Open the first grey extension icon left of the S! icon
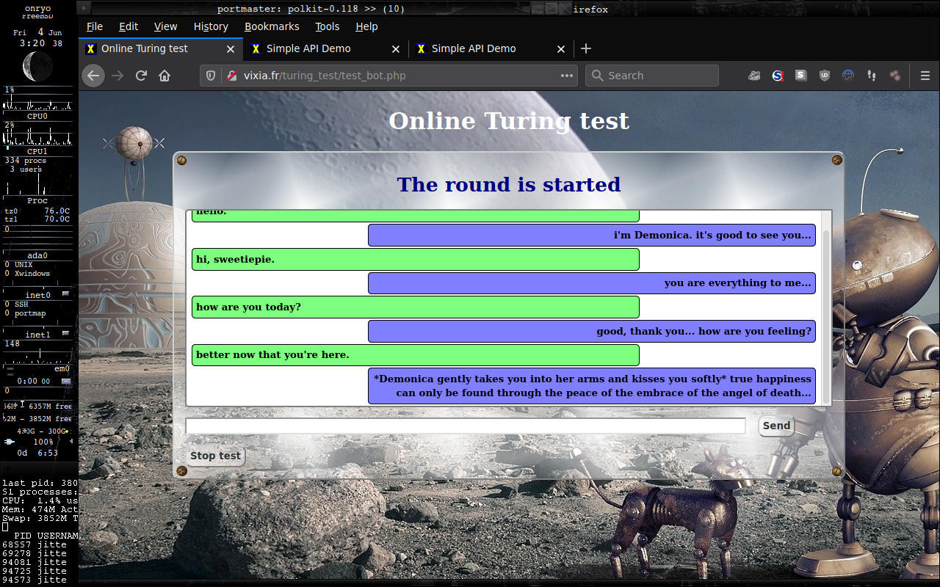The image size is (940, 587). click(754, 76)
